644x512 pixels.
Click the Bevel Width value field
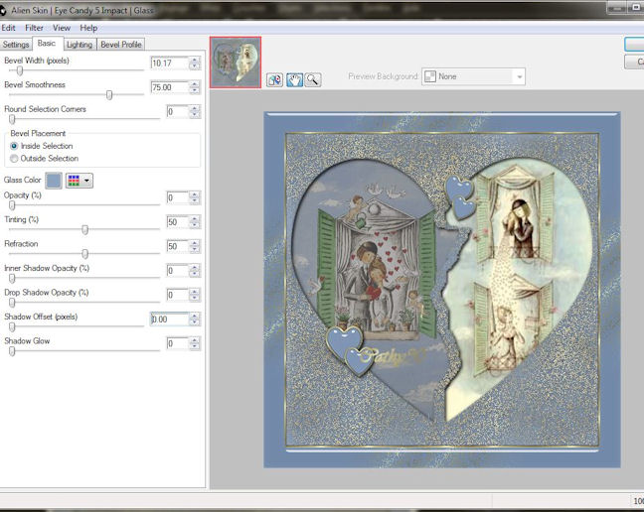(169, 64)
